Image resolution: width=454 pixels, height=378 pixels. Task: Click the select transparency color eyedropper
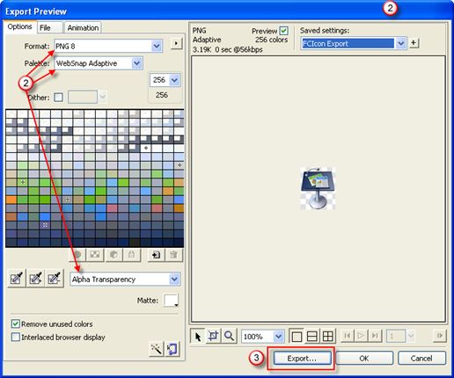(x=17, y=279)
